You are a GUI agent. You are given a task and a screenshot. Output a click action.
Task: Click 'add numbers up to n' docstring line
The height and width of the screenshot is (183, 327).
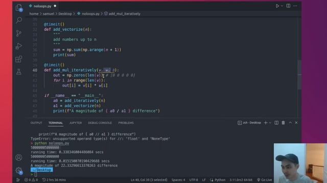(x=75, y=40)
